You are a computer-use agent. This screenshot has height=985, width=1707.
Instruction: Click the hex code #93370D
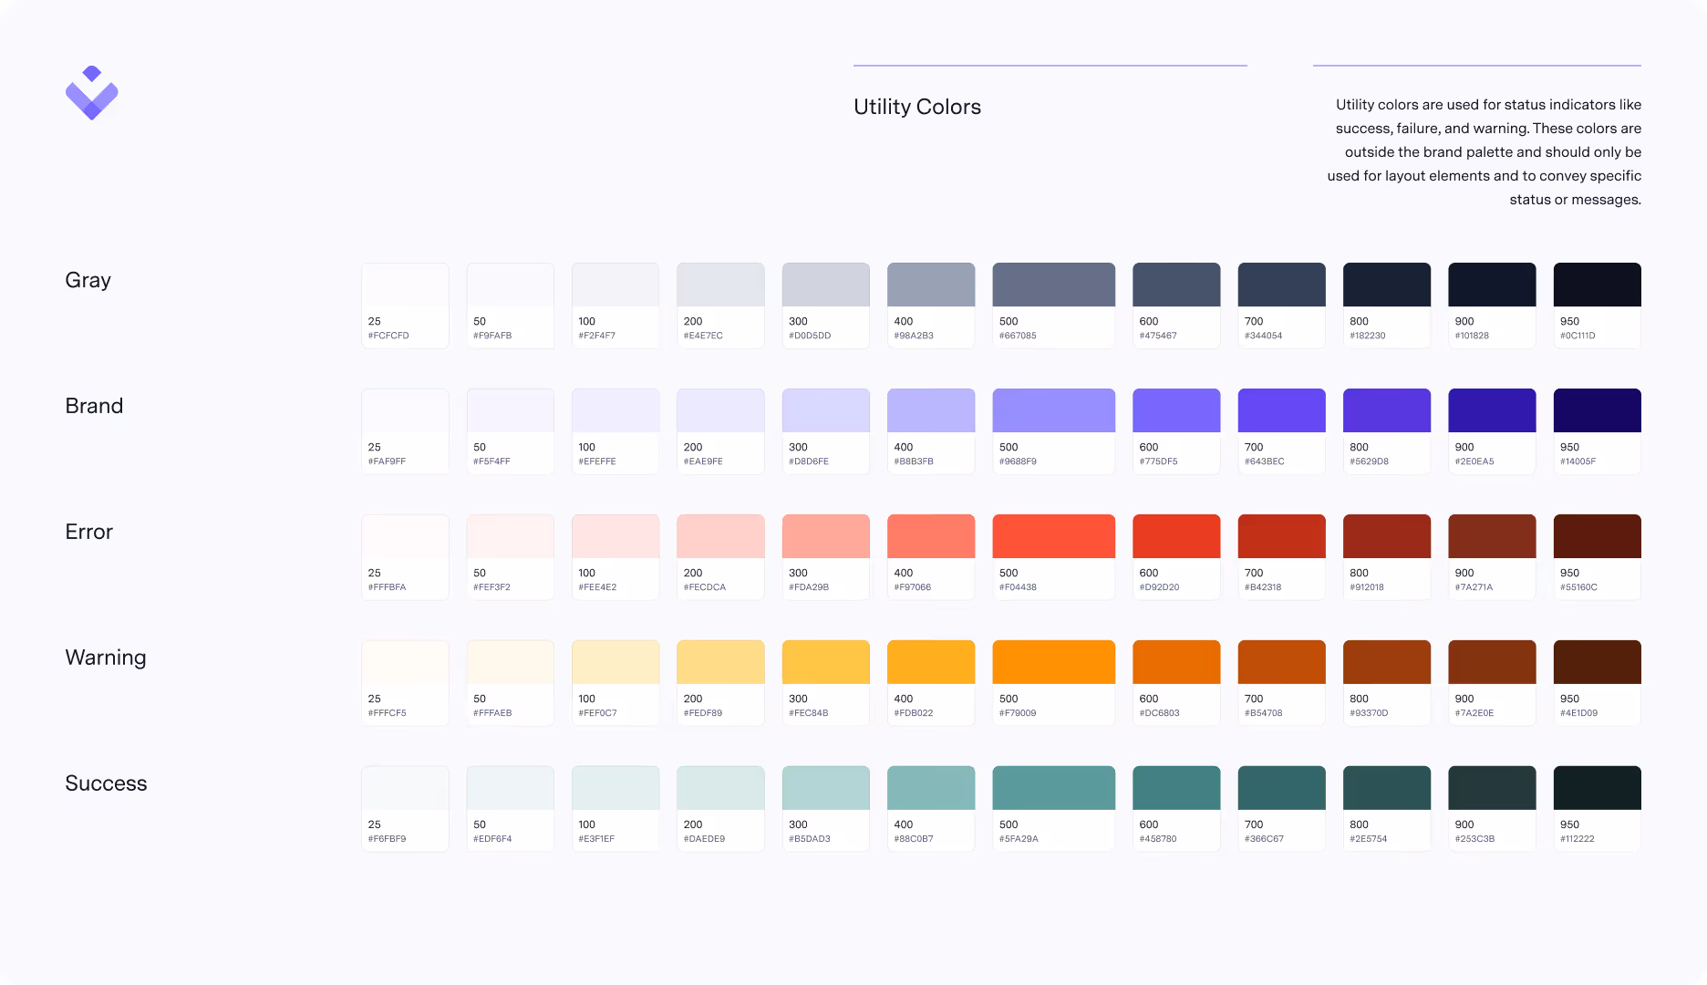tap(1369, 713)
